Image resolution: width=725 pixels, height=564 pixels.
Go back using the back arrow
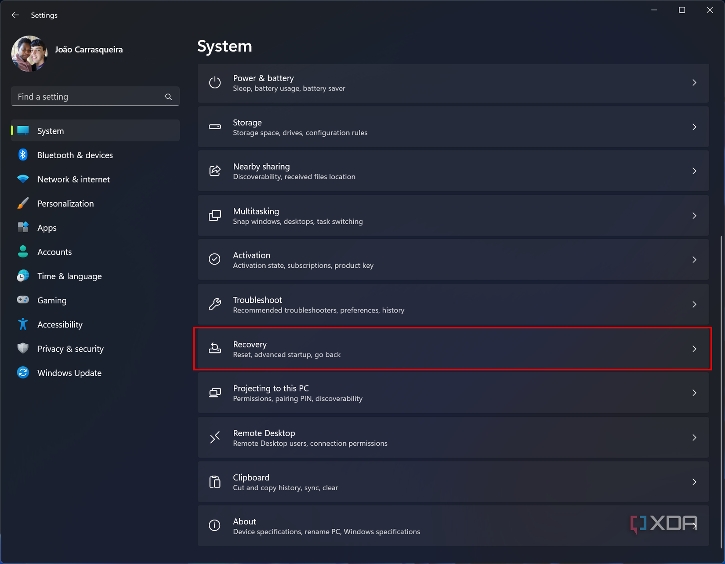pyautogui.click(x=15, y=15)
